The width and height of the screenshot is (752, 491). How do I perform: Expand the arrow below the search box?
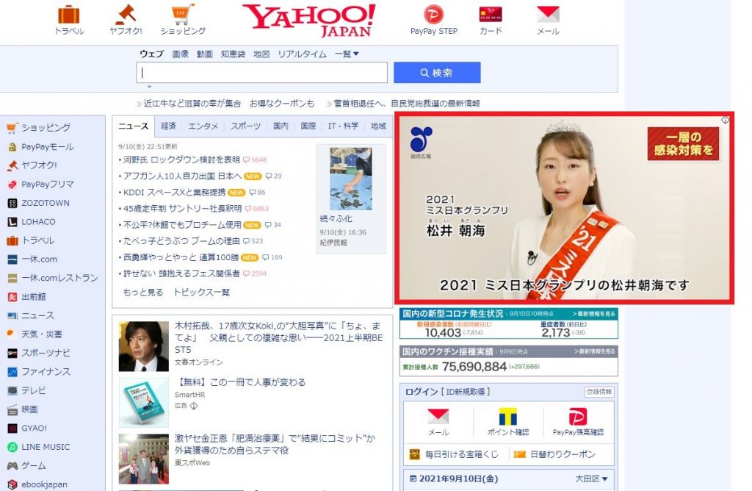149,87
